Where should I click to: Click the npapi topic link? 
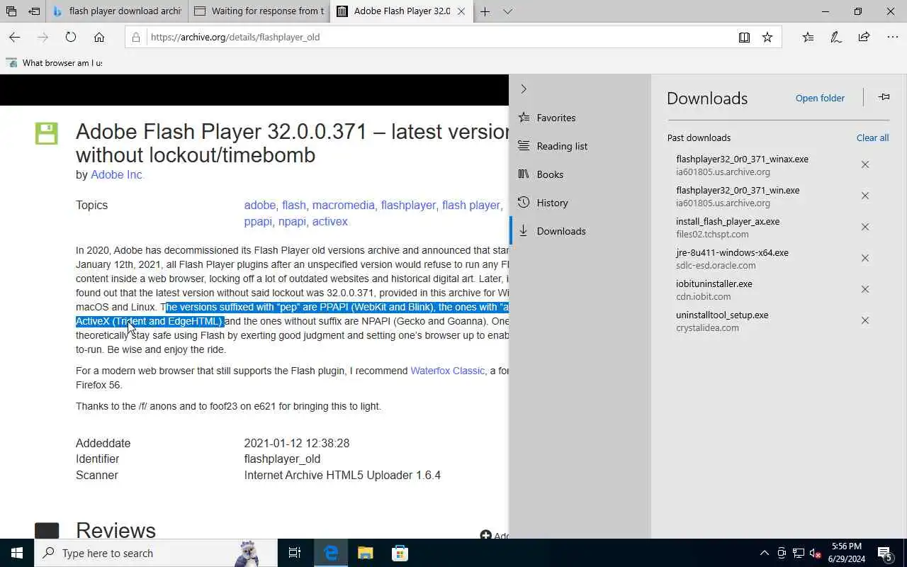292,221
